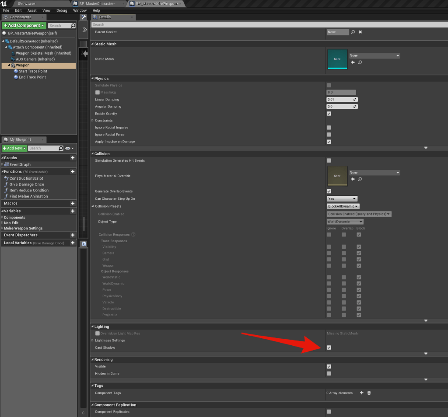Toggle Enable Gravity checkbox
The height and width of the screenshot is (417, 448).
(x=329, y=114)
